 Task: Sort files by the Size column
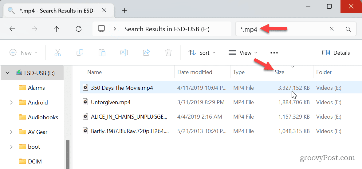(x=280, y=73)
